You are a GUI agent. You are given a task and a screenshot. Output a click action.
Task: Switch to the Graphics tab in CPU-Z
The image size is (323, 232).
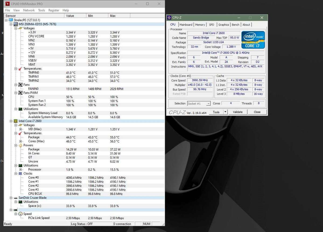[x=224, y=25]
